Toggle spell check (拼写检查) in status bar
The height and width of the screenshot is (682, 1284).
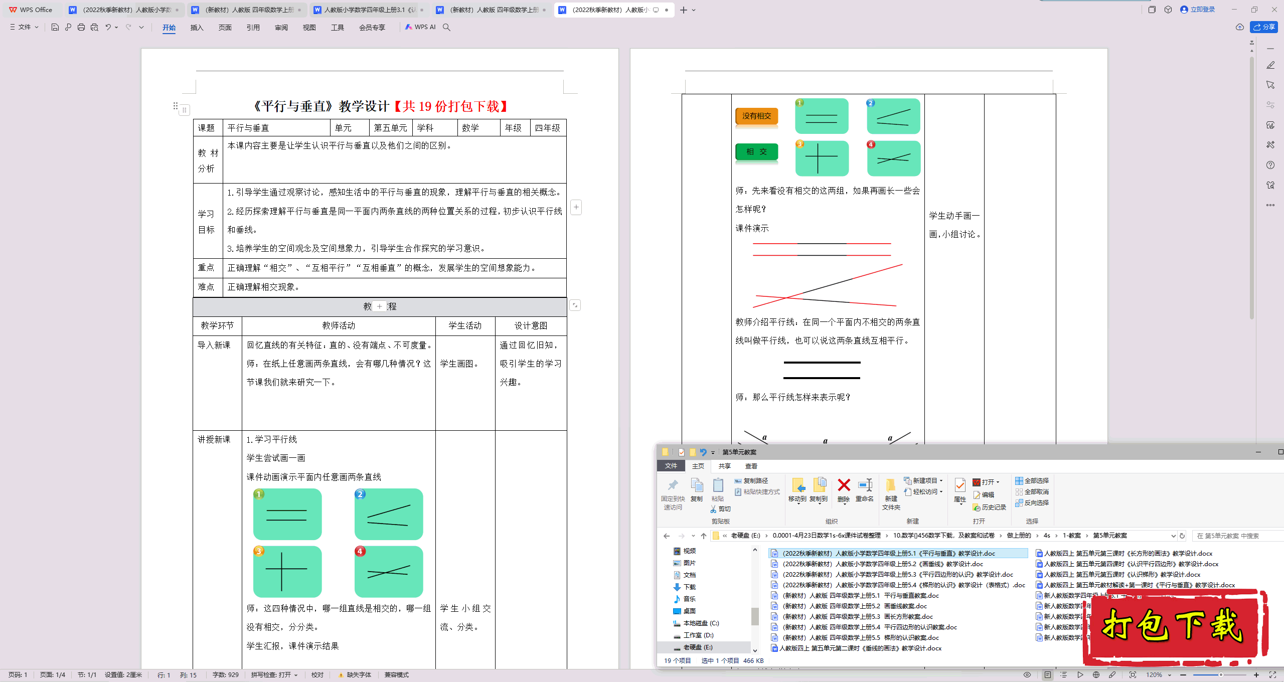[x=274, y=675]
